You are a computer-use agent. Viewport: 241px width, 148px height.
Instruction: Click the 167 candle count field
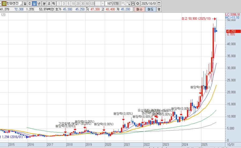click(109, 3)
